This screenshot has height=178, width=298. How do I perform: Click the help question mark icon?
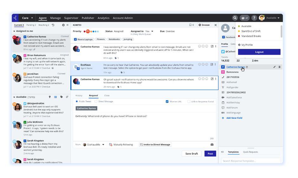[x=254, y=18]
